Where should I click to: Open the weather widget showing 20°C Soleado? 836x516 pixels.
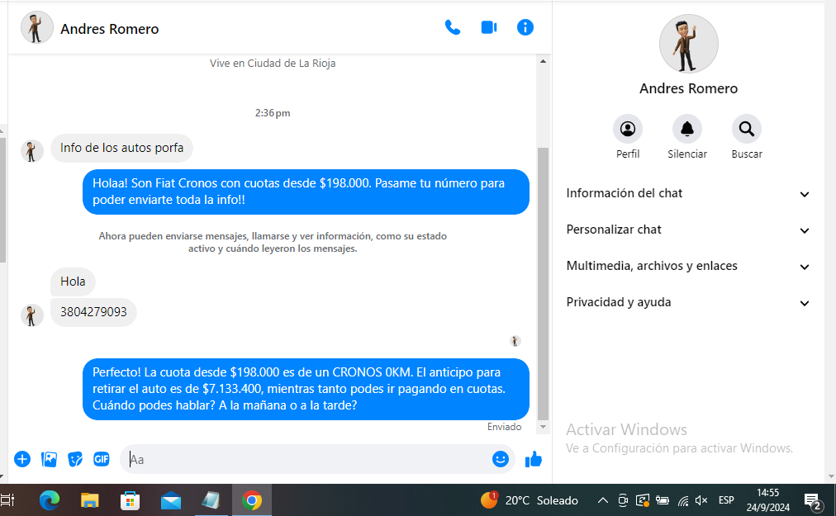529,500
